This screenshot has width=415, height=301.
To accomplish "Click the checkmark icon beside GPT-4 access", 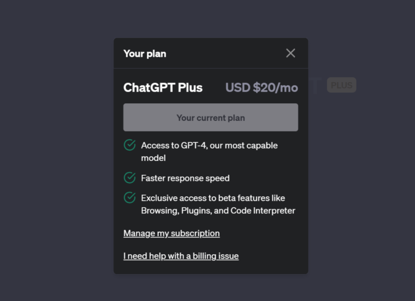I will tap(129, 145).
